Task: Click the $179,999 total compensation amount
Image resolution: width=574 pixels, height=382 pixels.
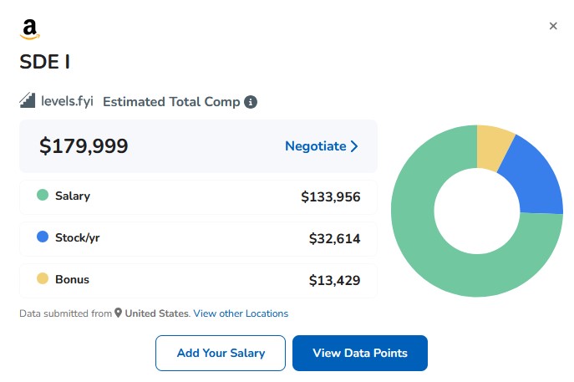Action: click(x=84, y=146)
